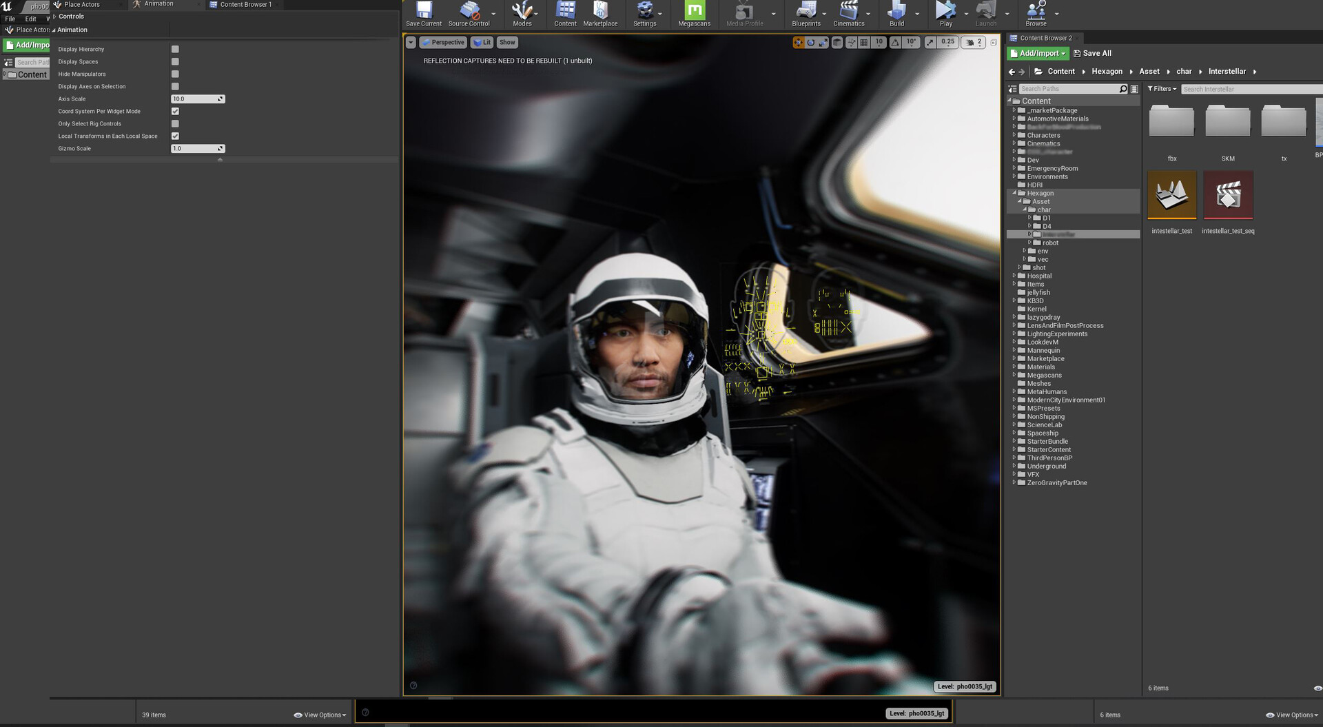
Task: Click the surface snapping icon in viewport
Action: [852, 43]
